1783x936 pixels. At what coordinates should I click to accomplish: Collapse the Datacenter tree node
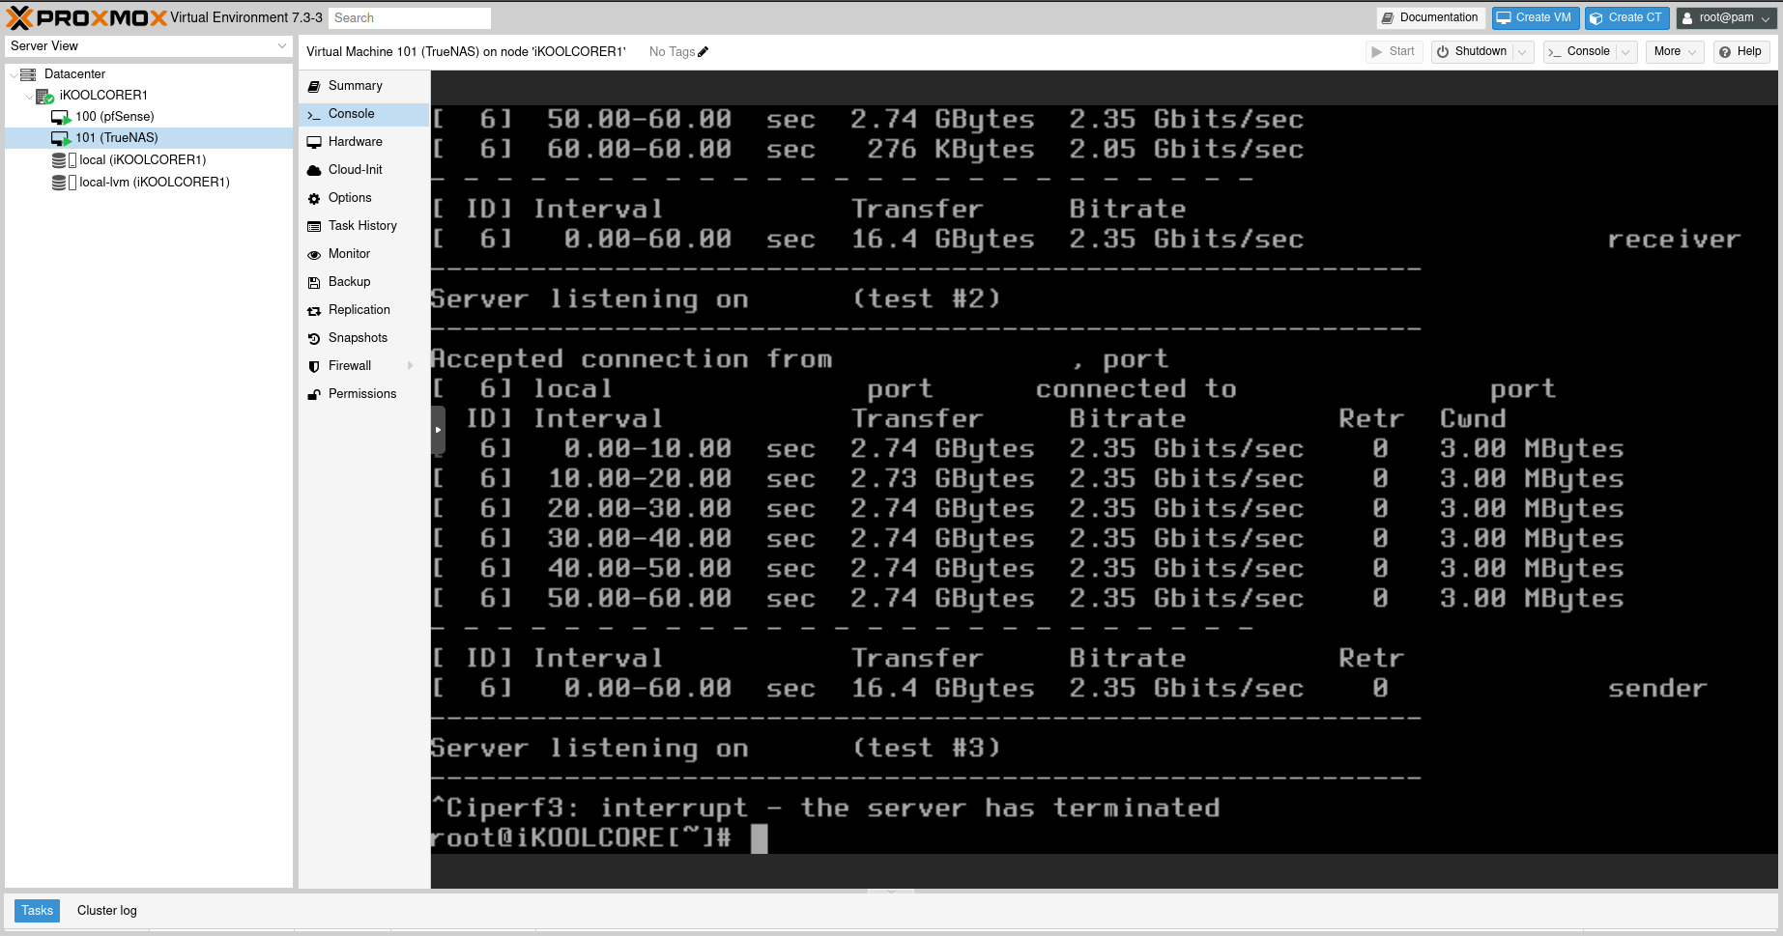click(13, 74)
